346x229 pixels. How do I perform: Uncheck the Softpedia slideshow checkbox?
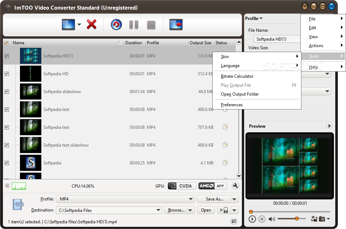coord(7,91)
